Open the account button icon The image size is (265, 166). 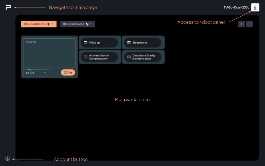click(7, 159)
